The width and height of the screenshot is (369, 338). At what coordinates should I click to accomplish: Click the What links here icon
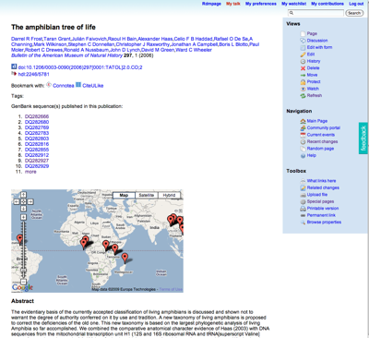tap(303, 181)
